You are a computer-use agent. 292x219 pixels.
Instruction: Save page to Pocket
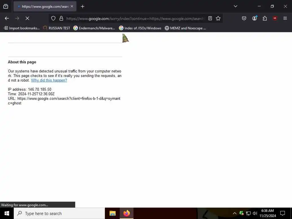pyautogui.click(x=244, y=18)
